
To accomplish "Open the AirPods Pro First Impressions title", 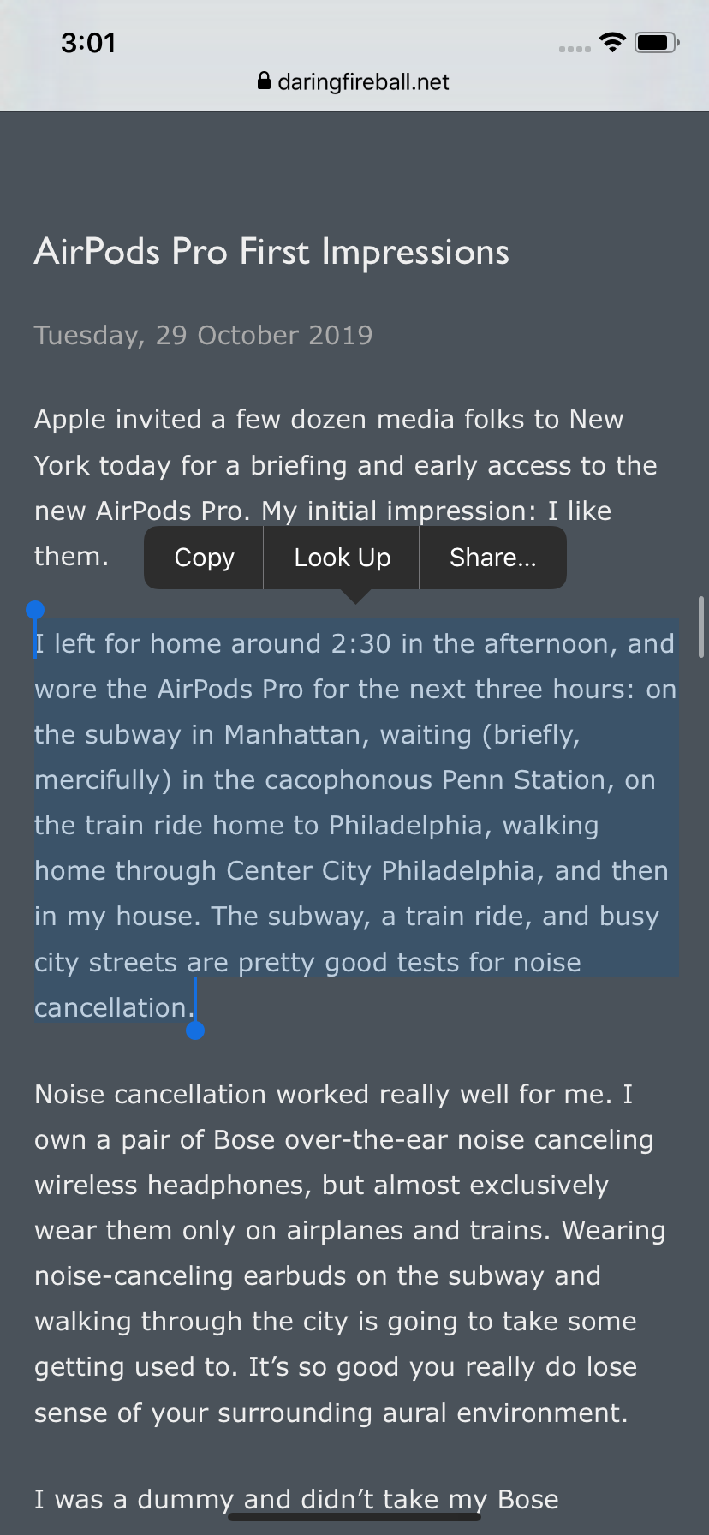I will pyautogui.click(x=271, y=252).
